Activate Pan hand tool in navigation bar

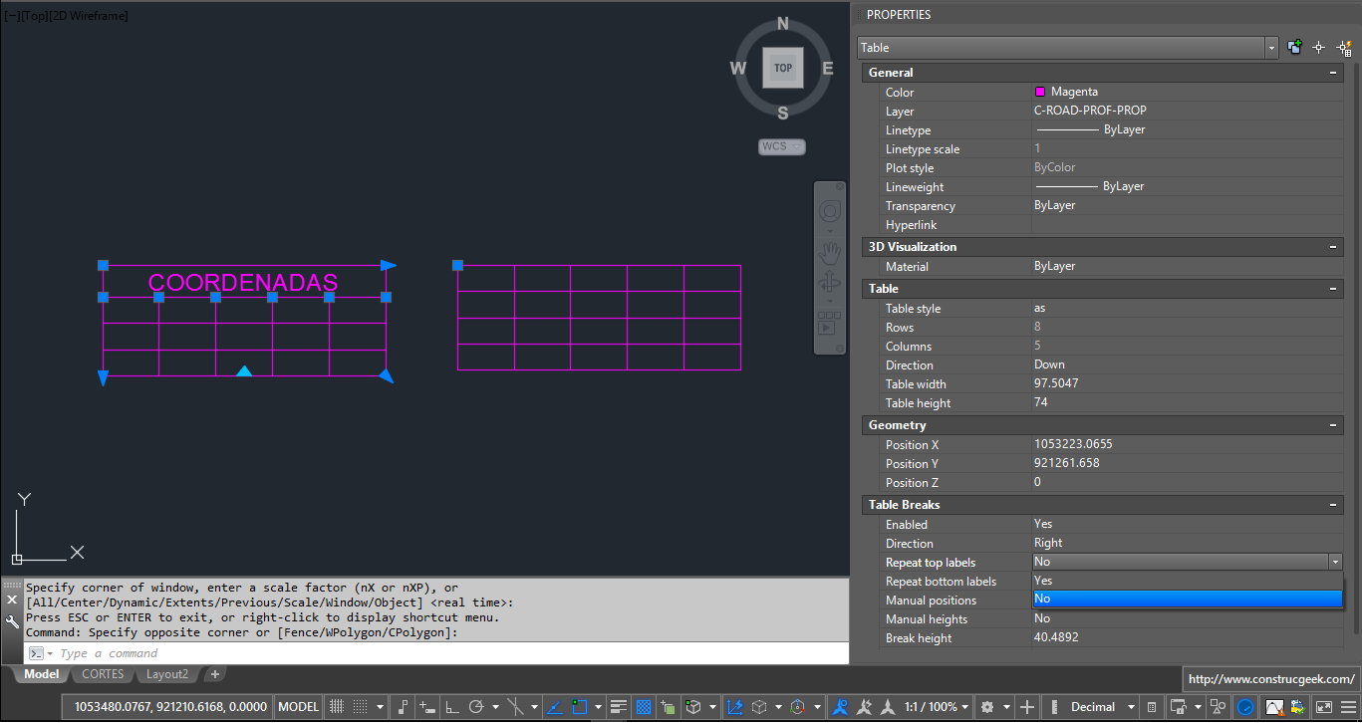(x=829, y=252)
